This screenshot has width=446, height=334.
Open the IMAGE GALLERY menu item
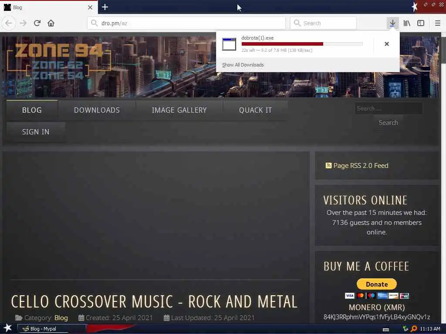tap(179, 110)
